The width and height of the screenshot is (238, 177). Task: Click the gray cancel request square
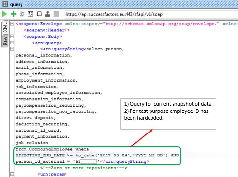[x=56, y=14]
